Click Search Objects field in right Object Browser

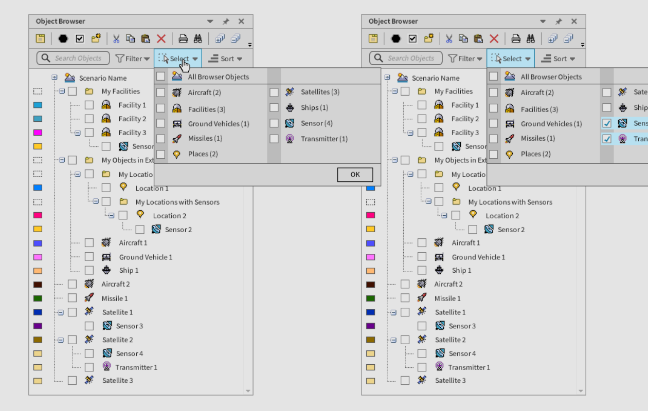pos(406,58)
